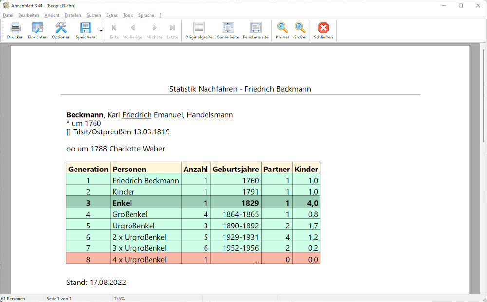Set zoom to Originalgröße
Screen dimensions: 487x302
click(x=199, y=31)
